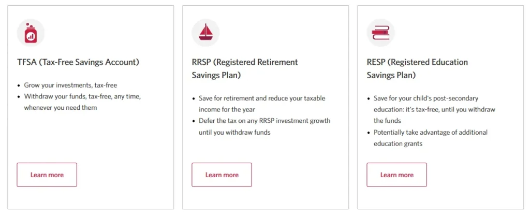Click the RRSP sailboat icon
This screenshot has width=530, height=215.
click(x=205, y=33)
